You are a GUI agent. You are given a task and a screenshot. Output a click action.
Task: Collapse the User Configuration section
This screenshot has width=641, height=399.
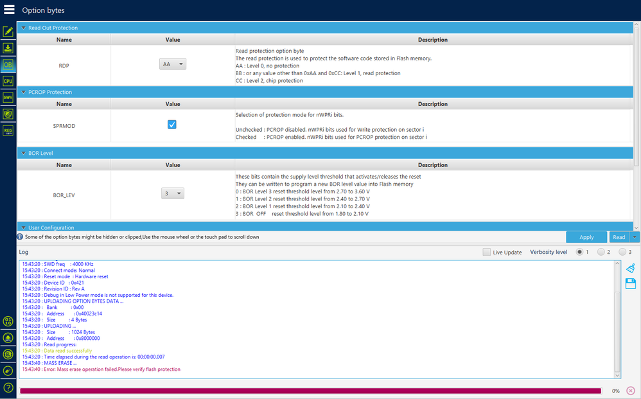point(23,227)
